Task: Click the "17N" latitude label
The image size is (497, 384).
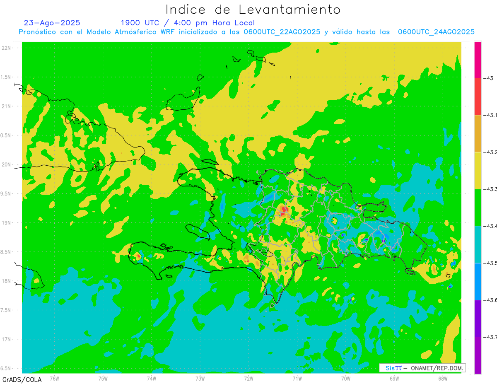Action: click(x=7, y=339)
